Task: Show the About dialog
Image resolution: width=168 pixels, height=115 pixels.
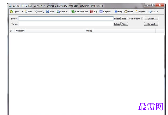Action: [153, 11]
